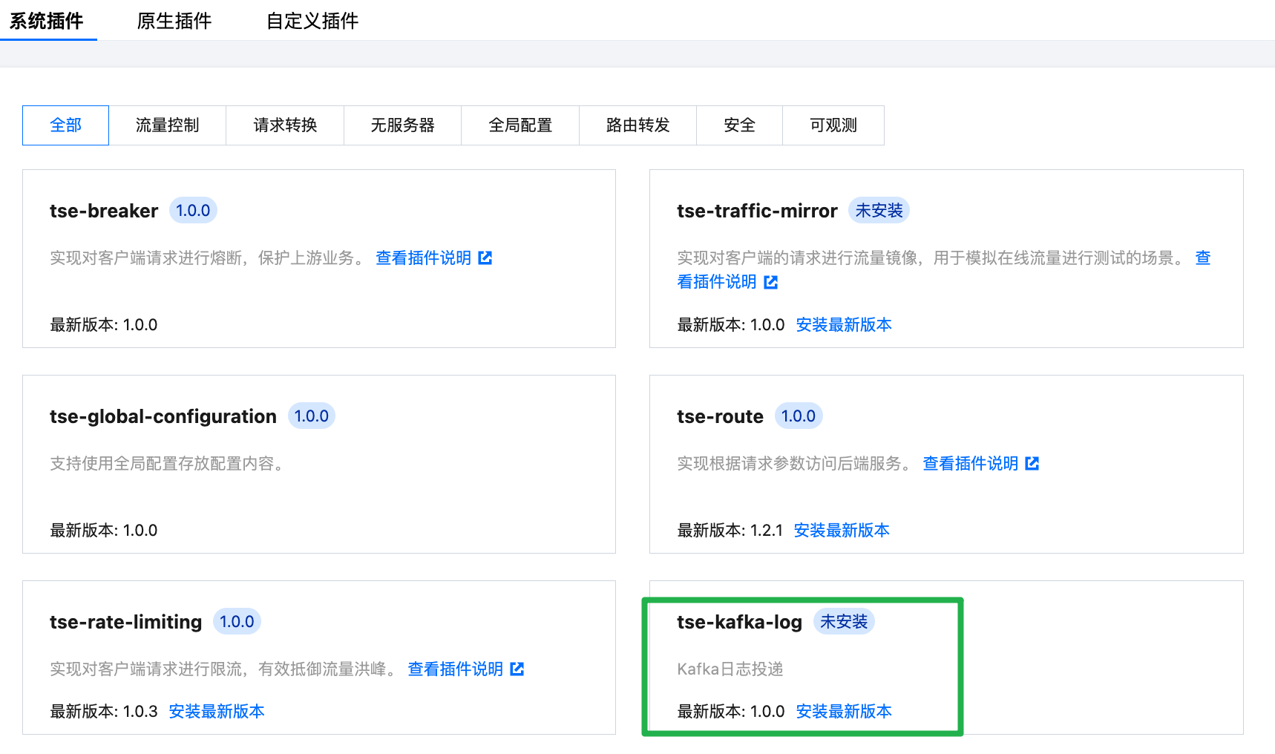Click the tse-breaker 1.0.0 version badge
This screenshot has width=1275, height=754.
click(193, 211)
